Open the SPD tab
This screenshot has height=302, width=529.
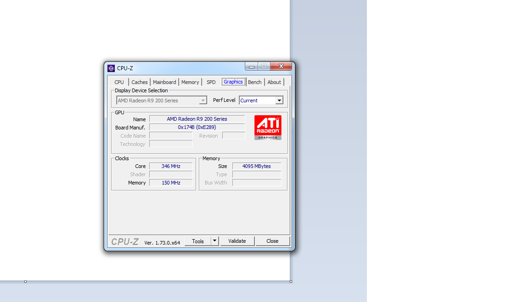pos(211,82)
